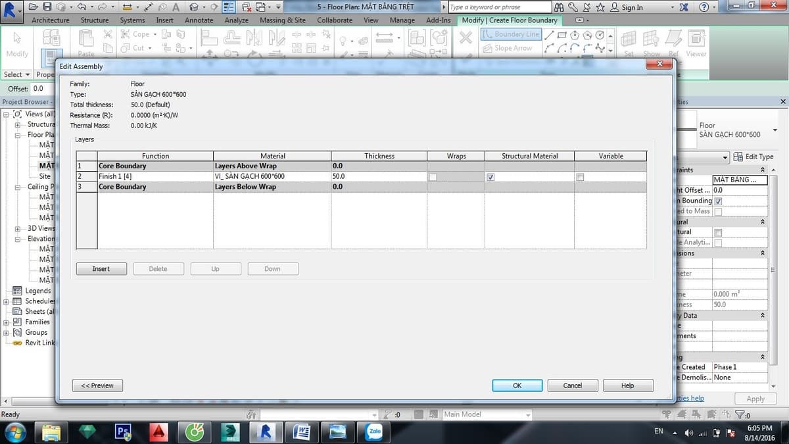Viewport: 789px width, 444px height.
Task: Click the Save icon in quick access toolbar
Action: [x=47, y=7]
